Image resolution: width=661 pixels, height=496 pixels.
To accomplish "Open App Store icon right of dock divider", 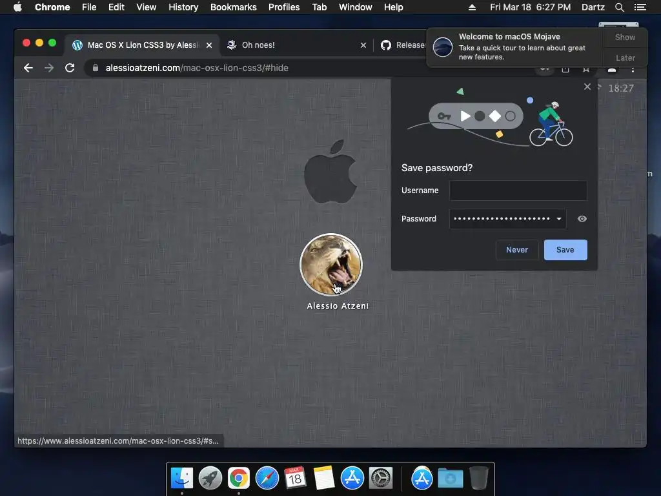I will tap(422, 479).
